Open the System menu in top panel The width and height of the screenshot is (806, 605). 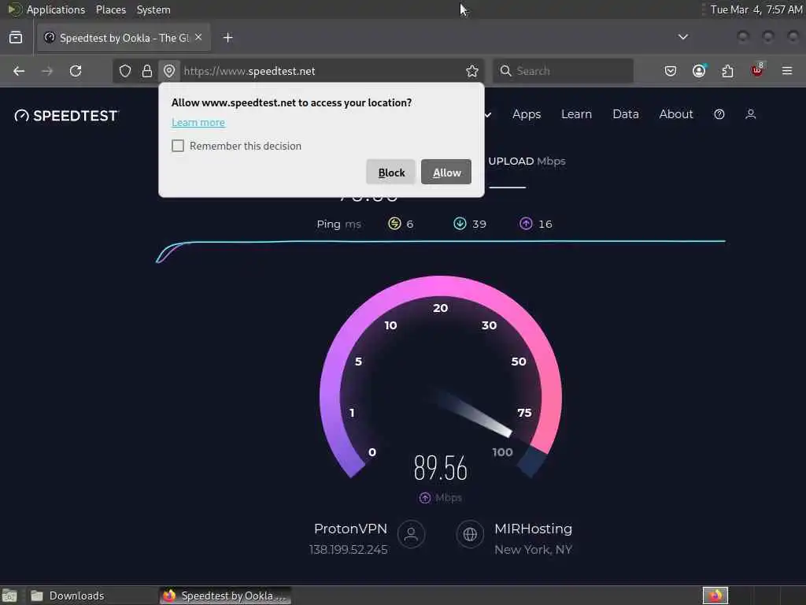coord(153,9)
